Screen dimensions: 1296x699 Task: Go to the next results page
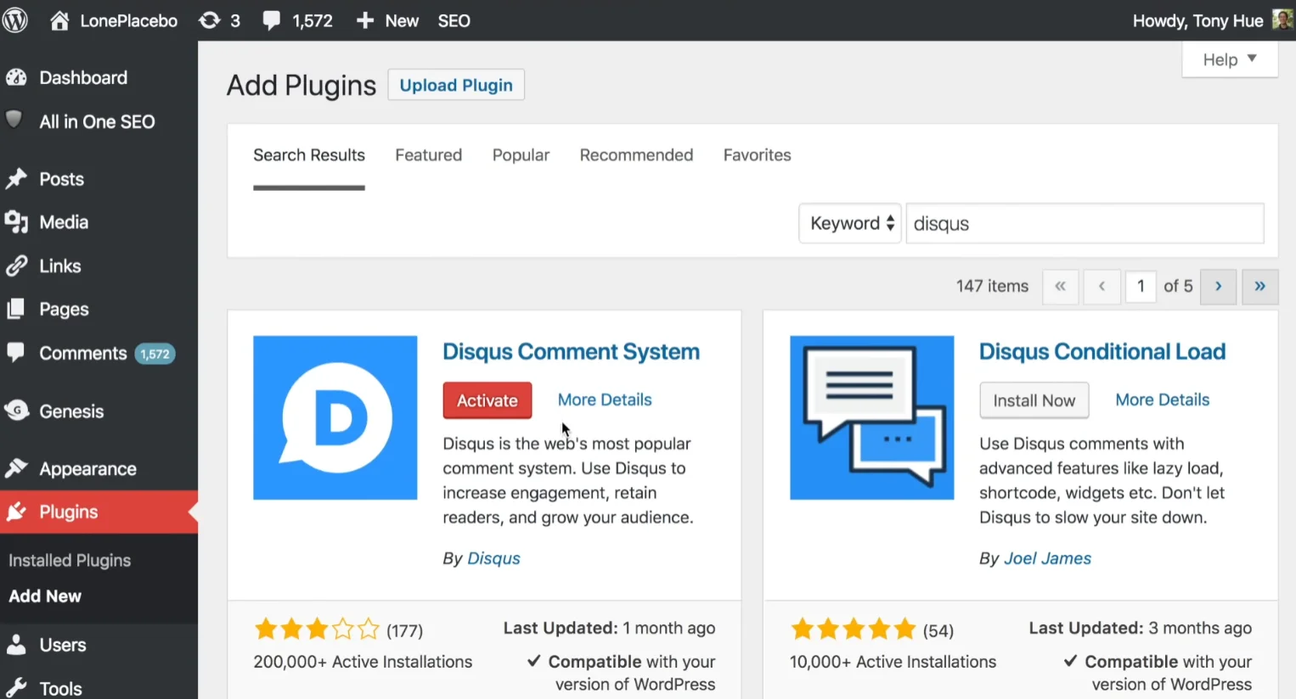(x=1218, y=287)
